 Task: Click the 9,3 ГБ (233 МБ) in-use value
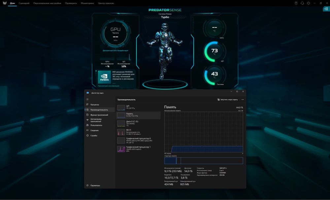(x=173, y=171)
